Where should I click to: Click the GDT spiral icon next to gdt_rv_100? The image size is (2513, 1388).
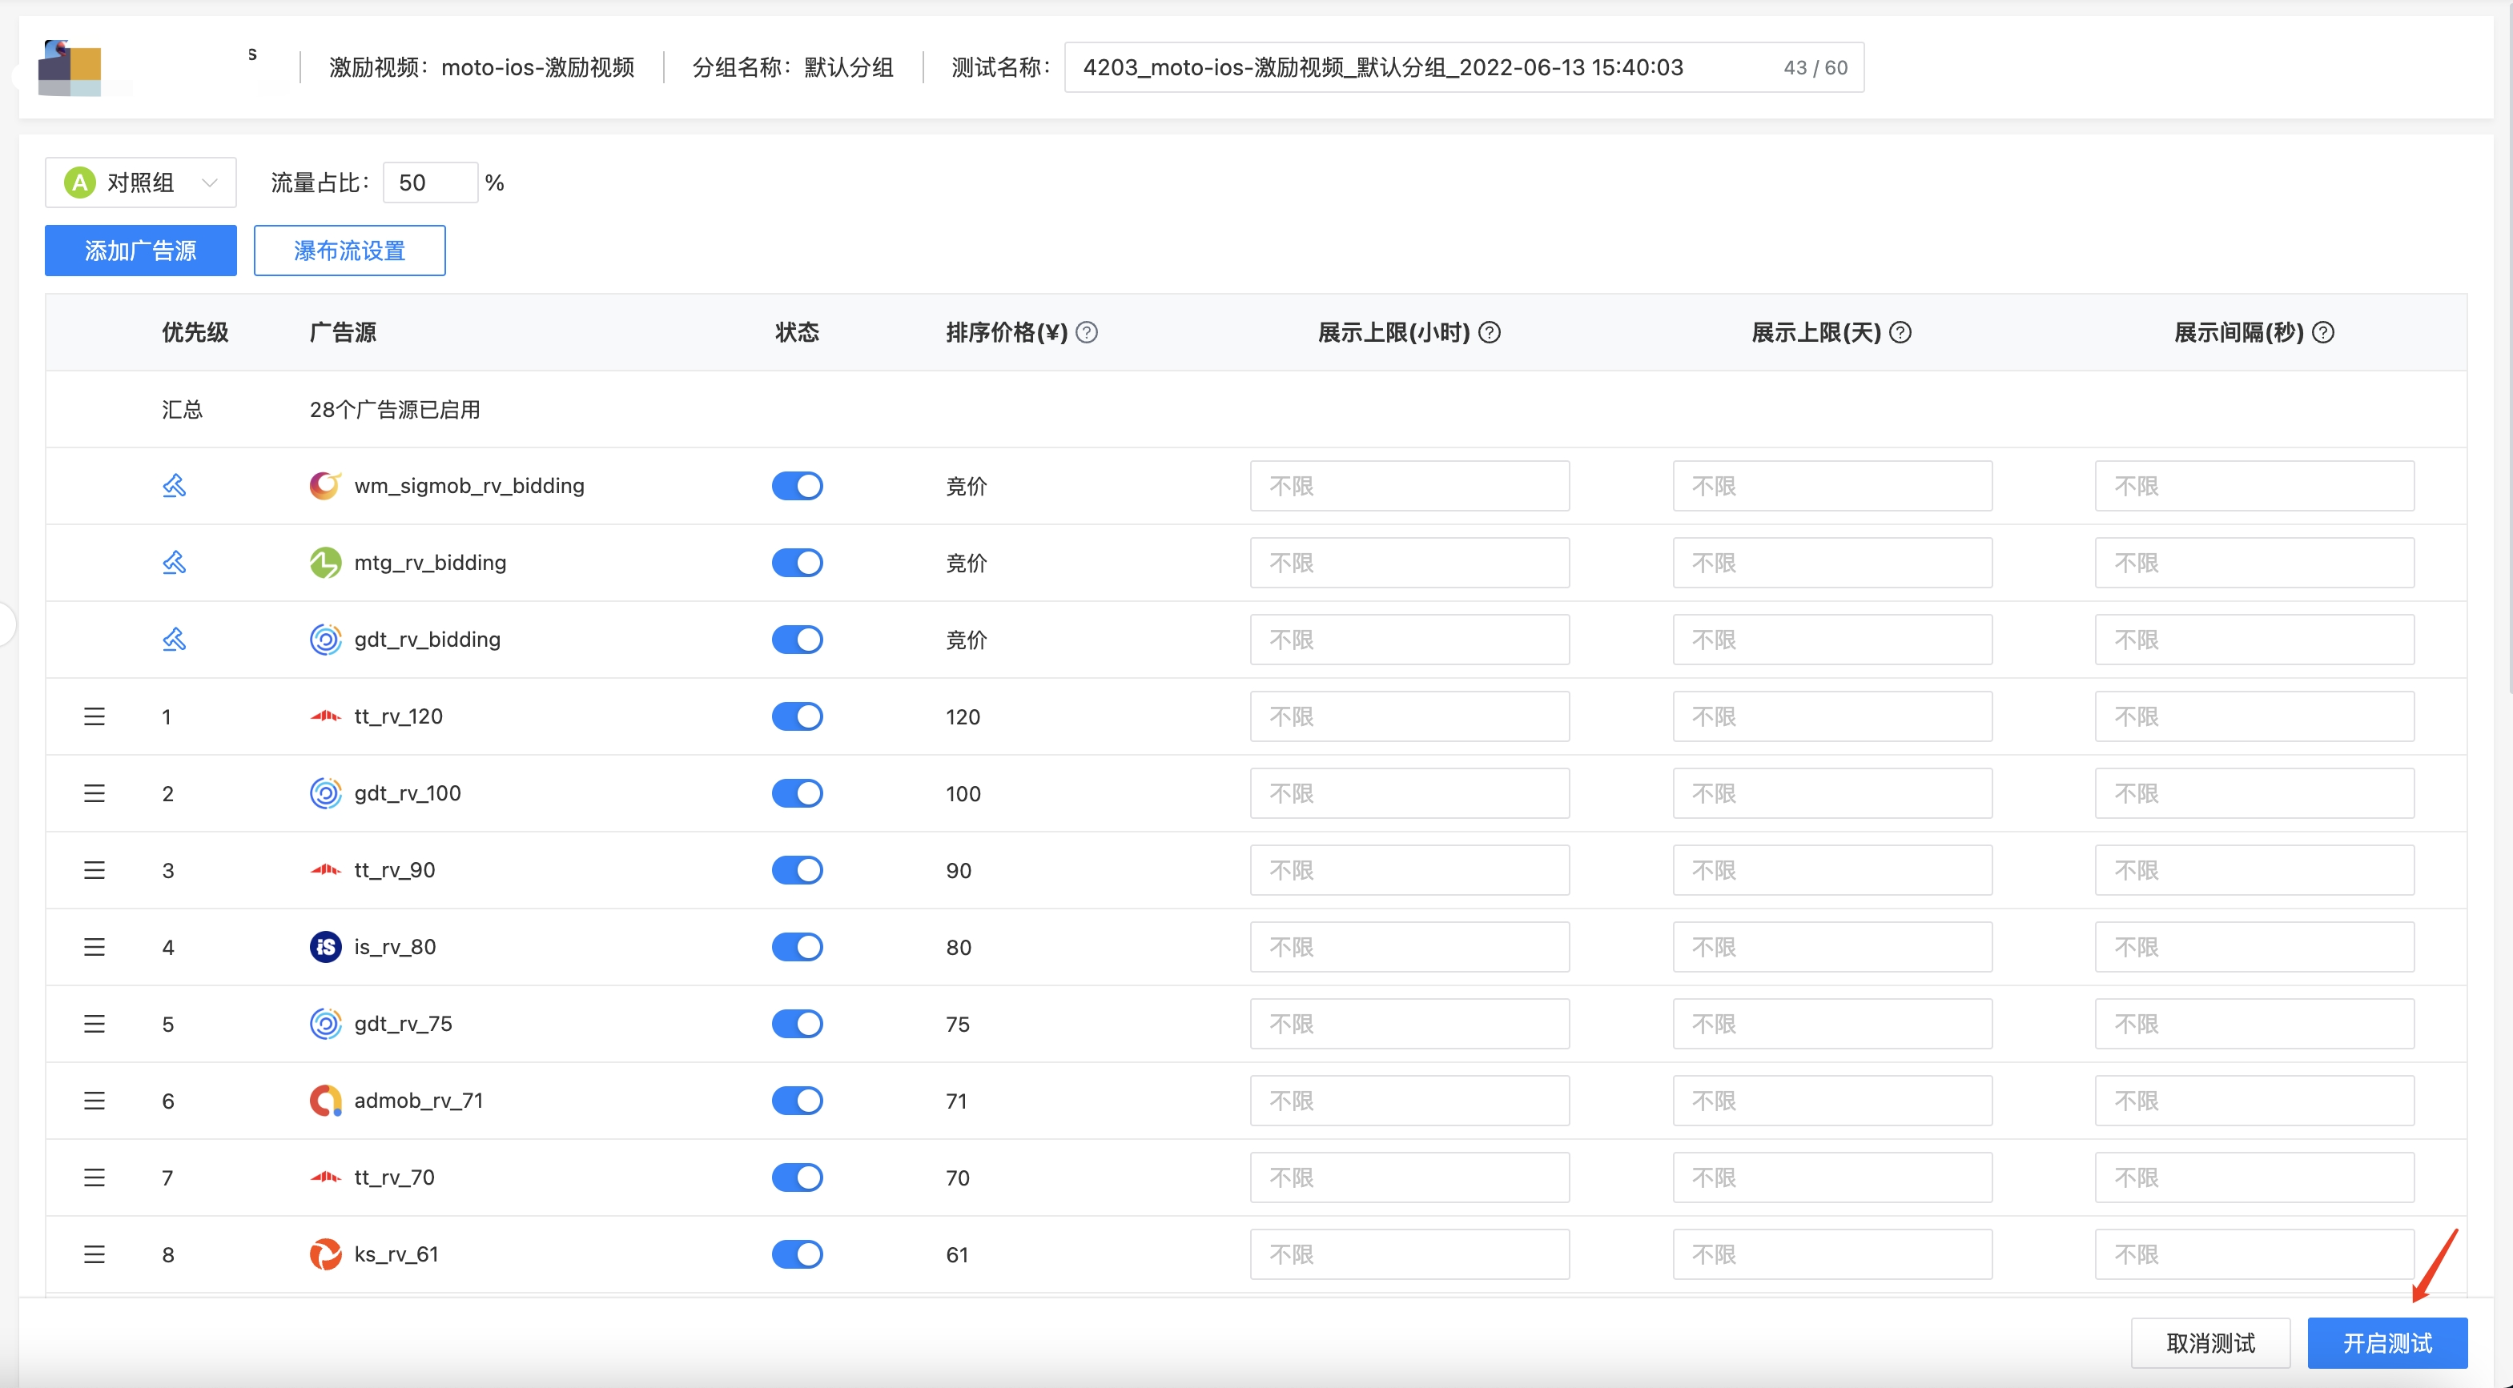[325, 793]
